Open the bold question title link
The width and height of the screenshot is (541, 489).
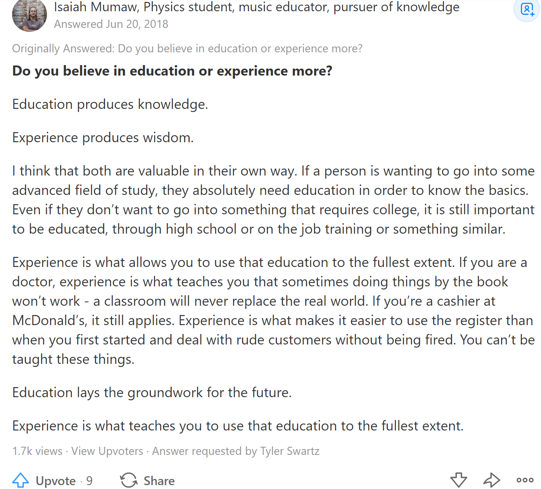172,71
